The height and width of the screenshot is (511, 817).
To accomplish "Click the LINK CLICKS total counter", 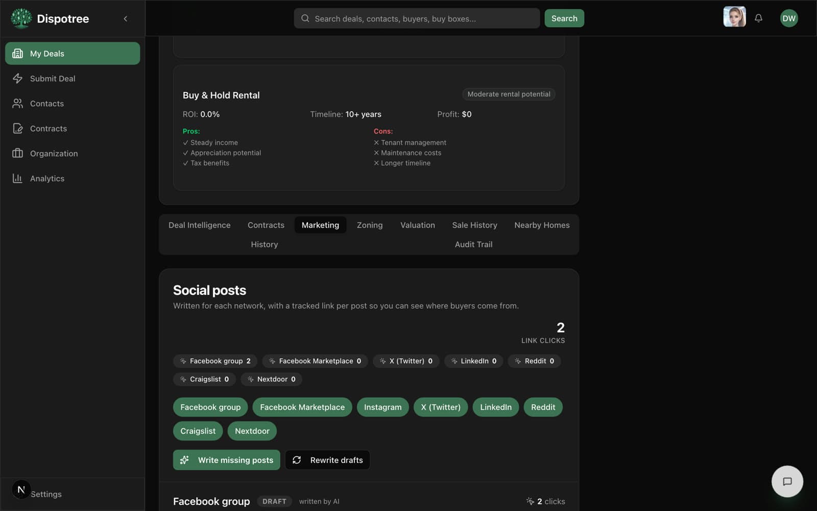I will tap(543, 333).
